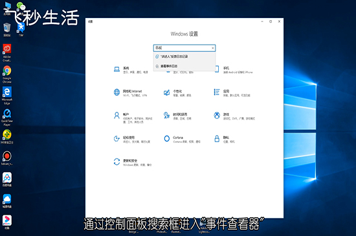Open the QuickTime Player desktop shortcut
356x236 pixels.
pos(7,118)
